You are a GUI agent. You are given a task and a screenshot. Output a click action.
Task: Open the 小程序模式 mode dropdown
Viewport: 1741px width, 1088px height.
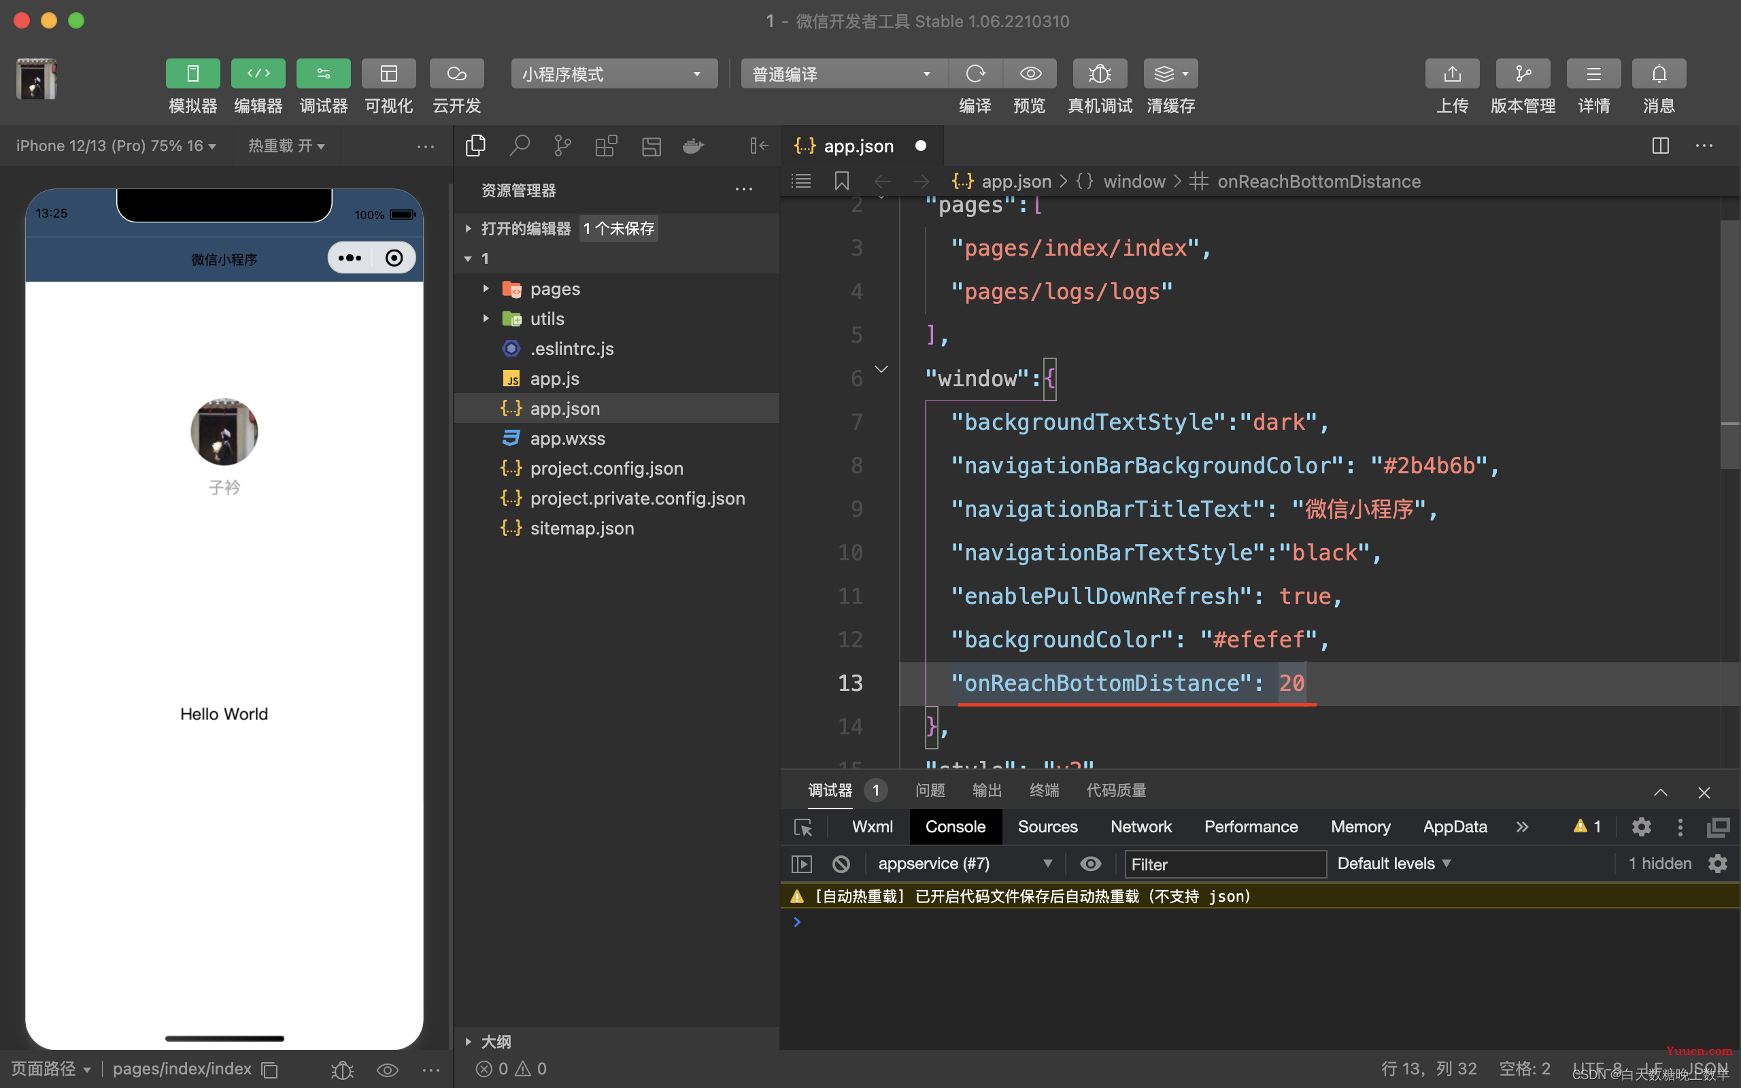coord(614,73)
